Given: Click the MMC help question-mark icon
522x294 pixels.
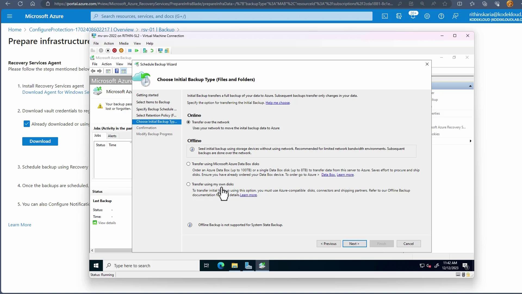Looking at the screenshot, I should tap(117, 71).
